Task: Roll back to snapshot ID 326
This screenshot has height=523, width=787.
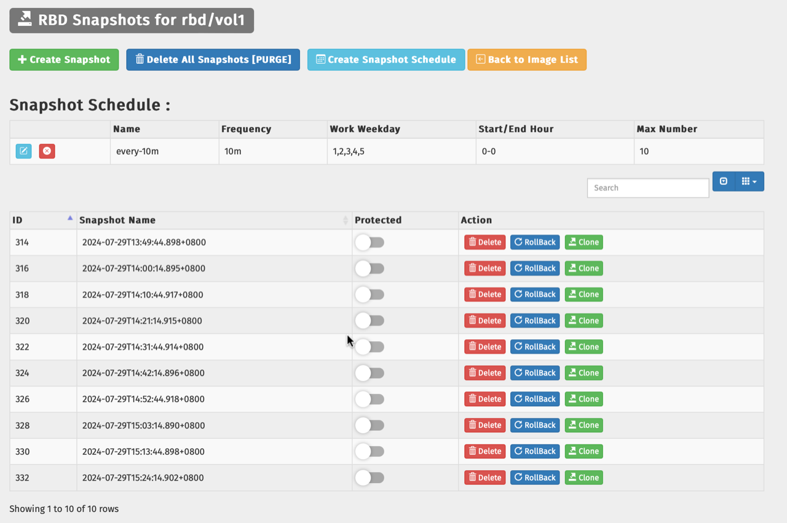Action: [535, 399]
